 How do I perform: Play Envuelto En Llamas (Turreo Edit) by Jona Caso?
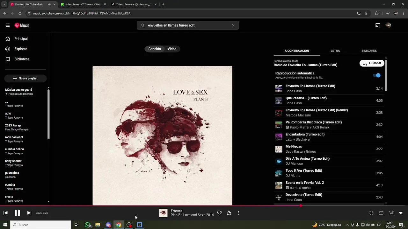point(329,88)
